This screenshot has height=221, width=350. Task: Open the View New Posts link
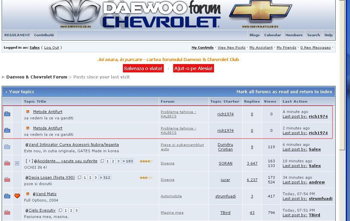[x=231, y=48]
